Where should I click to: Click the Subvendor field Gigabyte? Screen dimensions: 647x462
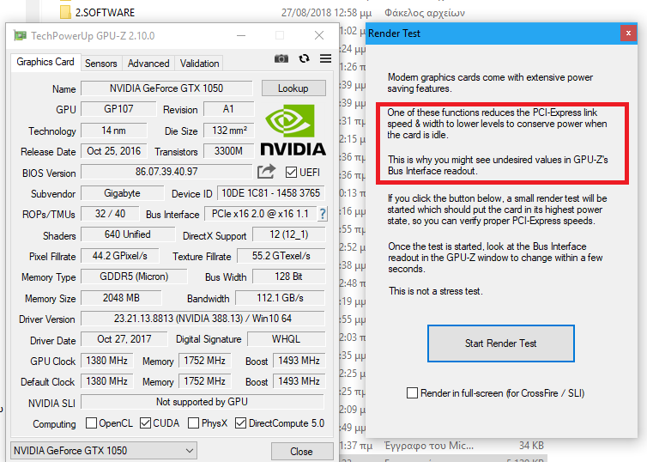(122, 193)
